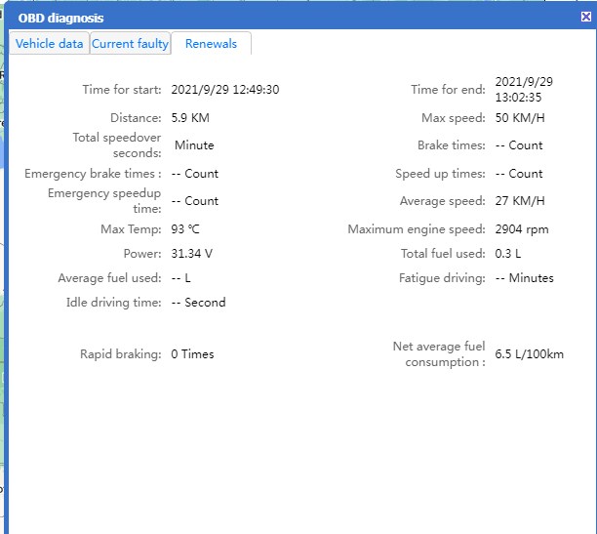
Task: Click the 50 KM/H max speed value
Action: pos(521,118)
